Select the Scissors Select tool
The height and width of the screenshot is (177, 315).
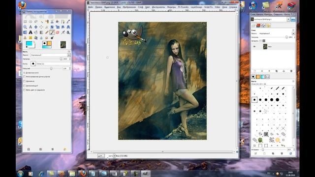tap(52, 22)
